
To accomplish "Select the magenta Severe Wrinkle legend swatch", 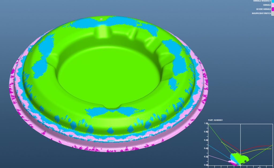I will [x=273, y=9].
